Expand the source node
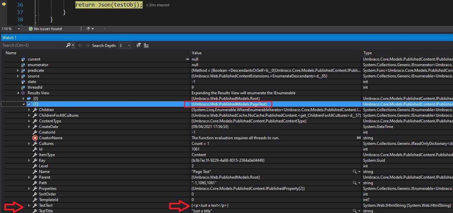453x213 pixels. coord(18,76)
